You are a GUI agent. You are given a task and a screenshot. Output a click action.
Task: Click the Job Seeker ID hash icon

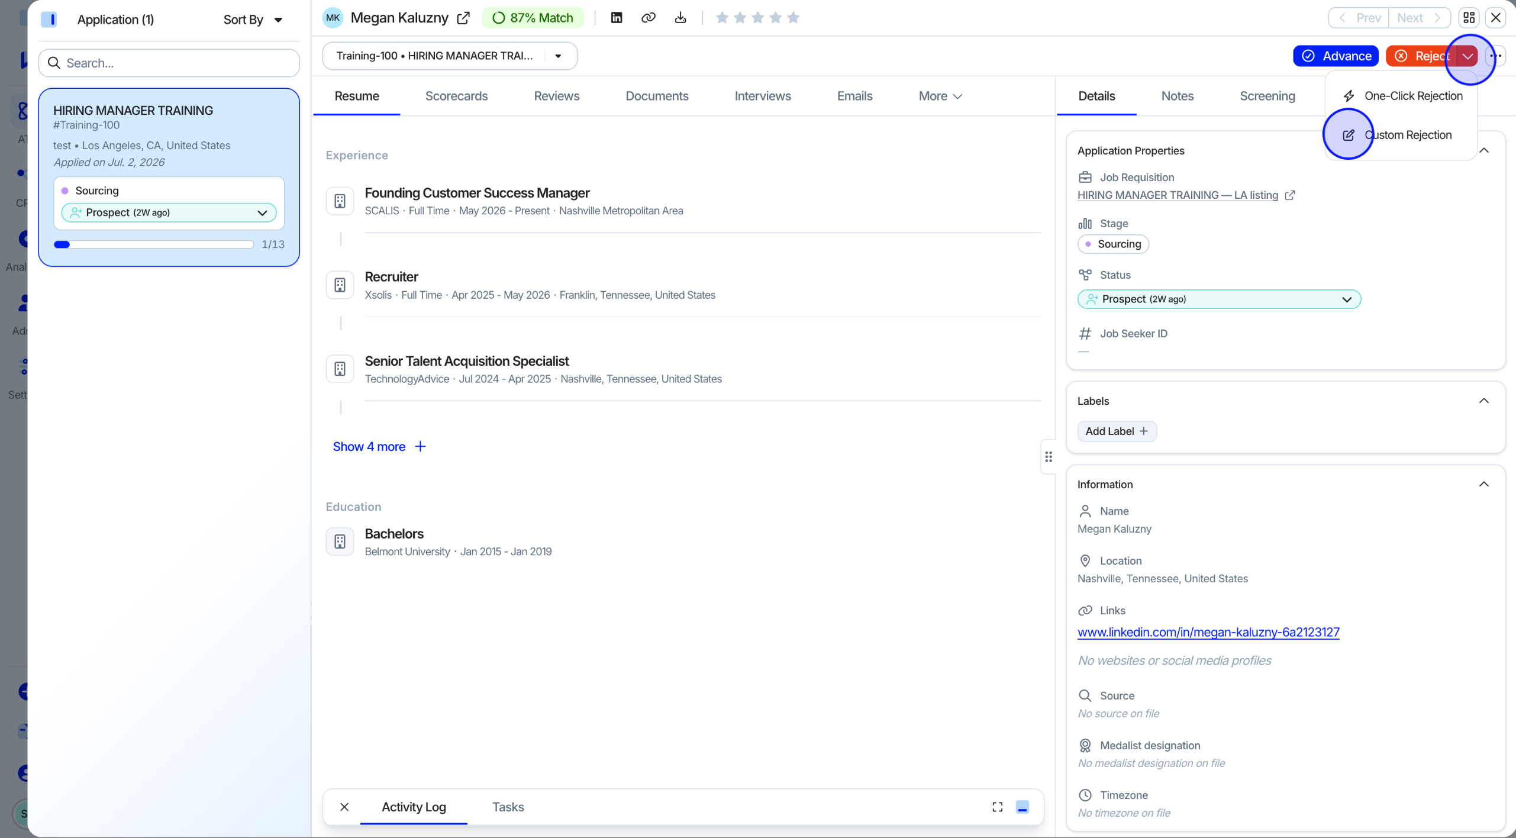click(x=1085, y=333)
